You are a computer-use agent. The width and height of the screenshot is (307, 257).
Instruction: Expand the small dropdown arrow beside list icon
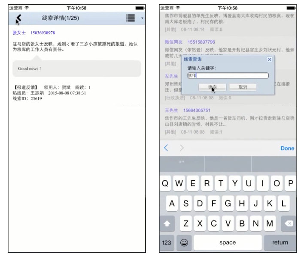coord(143,18)
